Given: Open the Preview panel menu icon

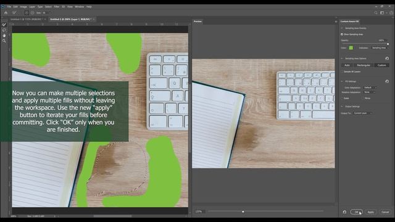Looking at the screenshot, I should pyautogui.click(x=336, y=22).
